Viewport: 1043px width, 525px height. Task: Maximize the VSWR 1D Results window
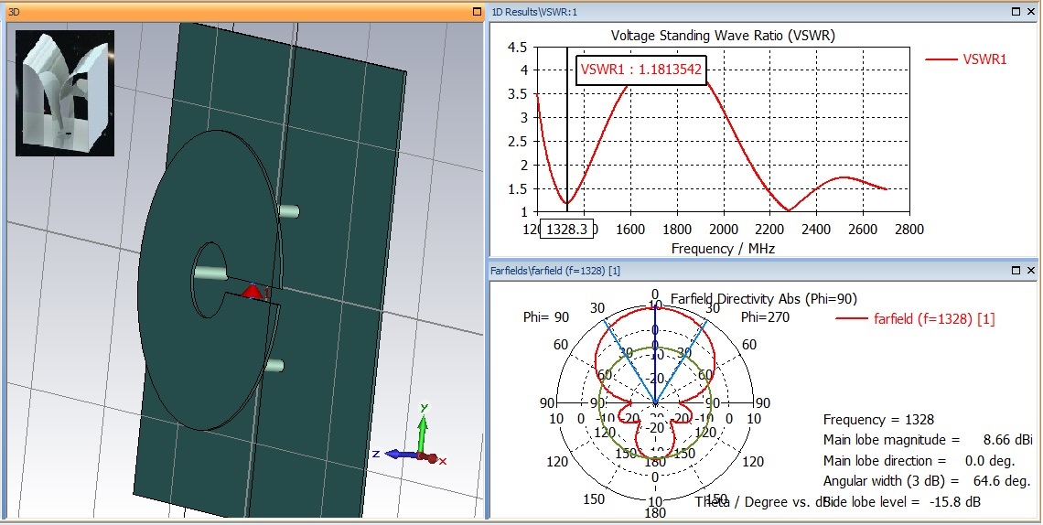coord(1016,11)
